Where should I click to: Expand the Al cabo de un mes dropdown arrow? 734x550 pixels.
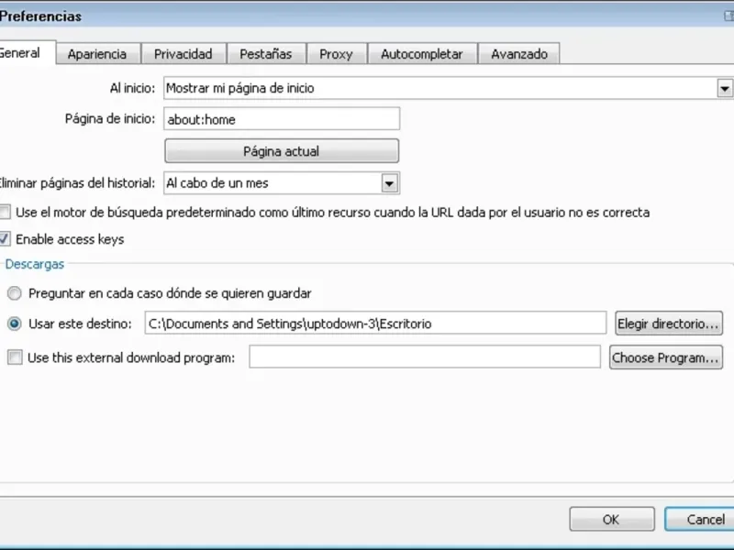pyautogui.click(x=389, y=183)
